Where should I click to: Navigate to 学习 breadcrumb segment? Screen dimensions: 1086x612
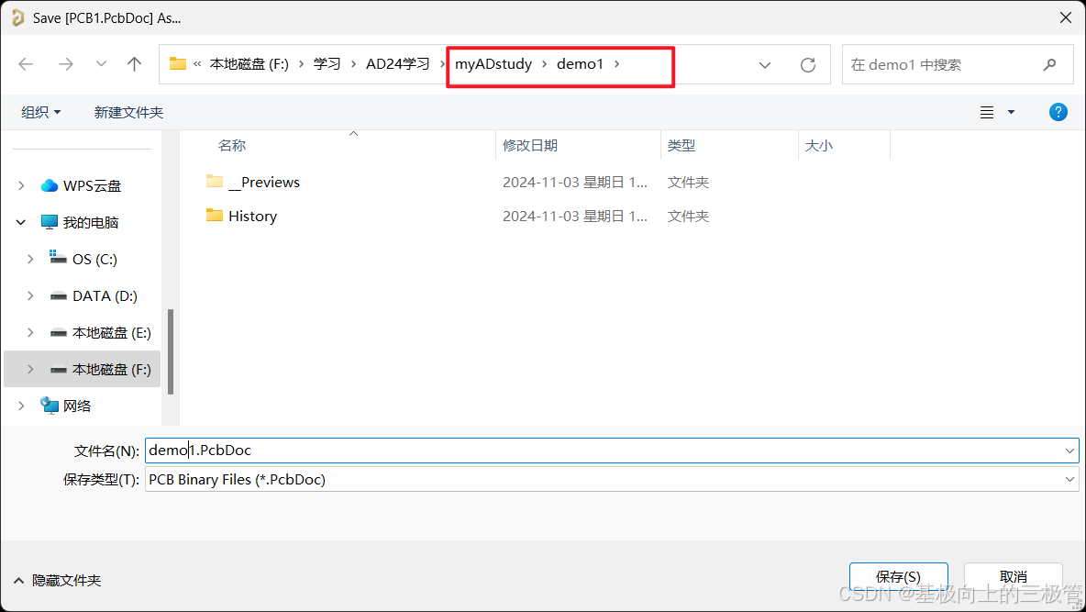pos(327,63)
